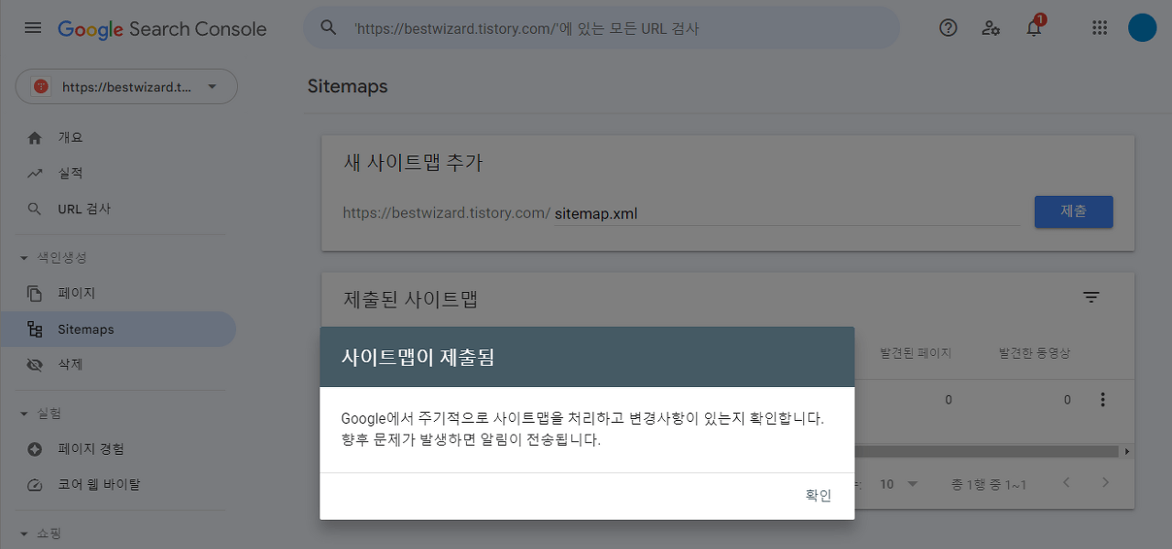Submit the sitemap with the 제출 button
1172x549 pixels.
pyautogui.click(x=1073, y=211)
